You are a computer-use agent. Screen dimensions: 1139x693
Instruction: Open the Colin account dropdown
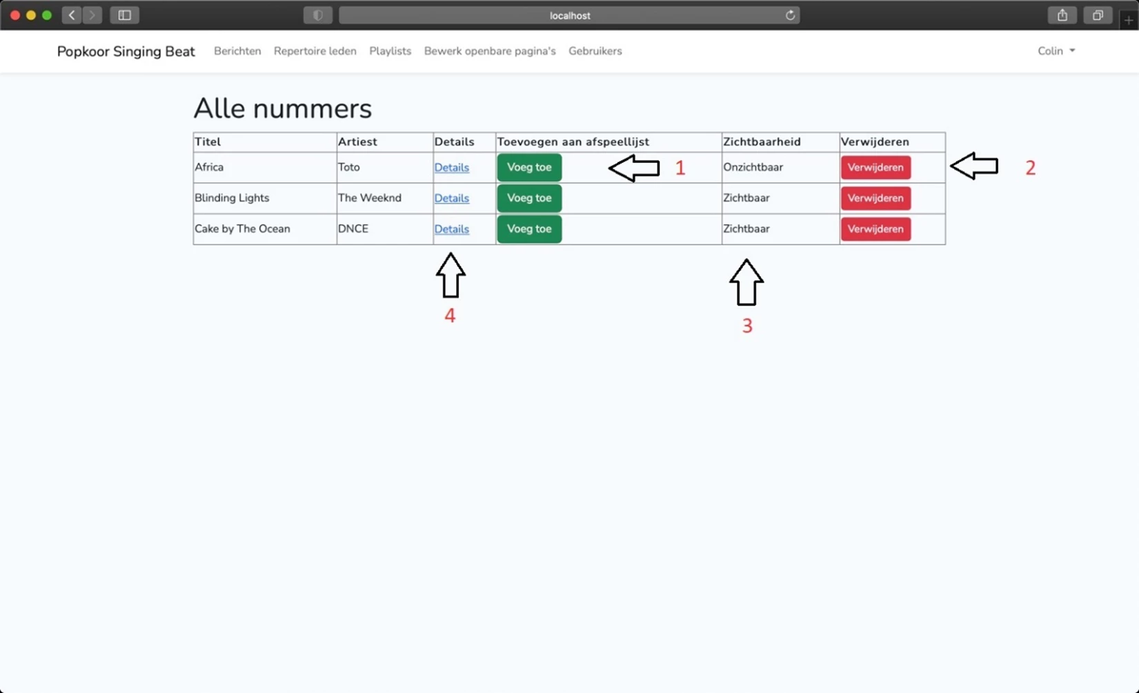(x=1056, y=50)
